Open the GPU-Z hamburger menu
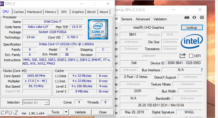 (x=202, y=17)
